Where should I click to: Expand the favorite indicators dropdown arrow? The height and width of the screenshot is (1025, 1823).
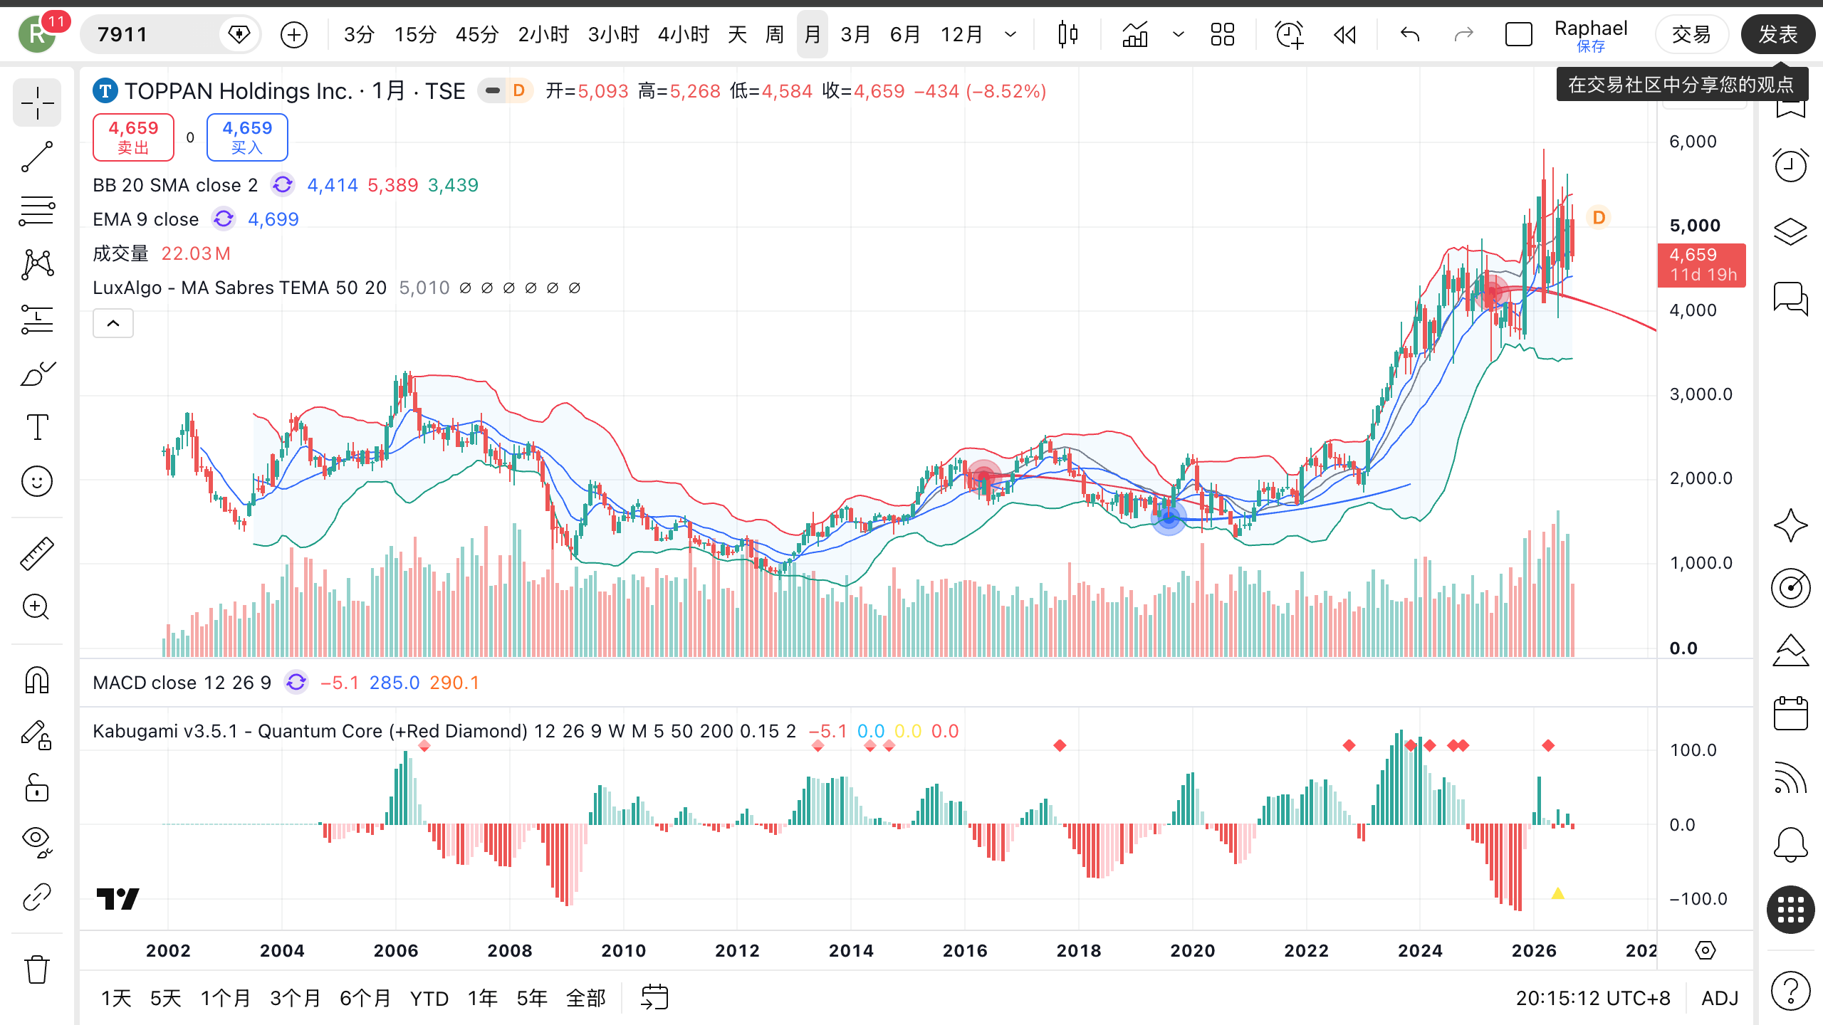(x=1179, y=34)
